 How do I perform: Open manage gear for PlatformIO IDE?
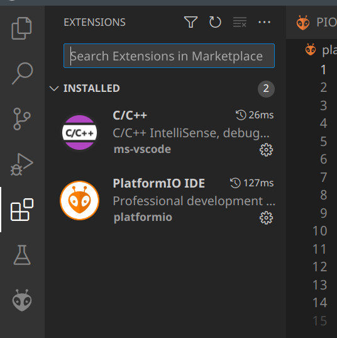tap(266, 218)
